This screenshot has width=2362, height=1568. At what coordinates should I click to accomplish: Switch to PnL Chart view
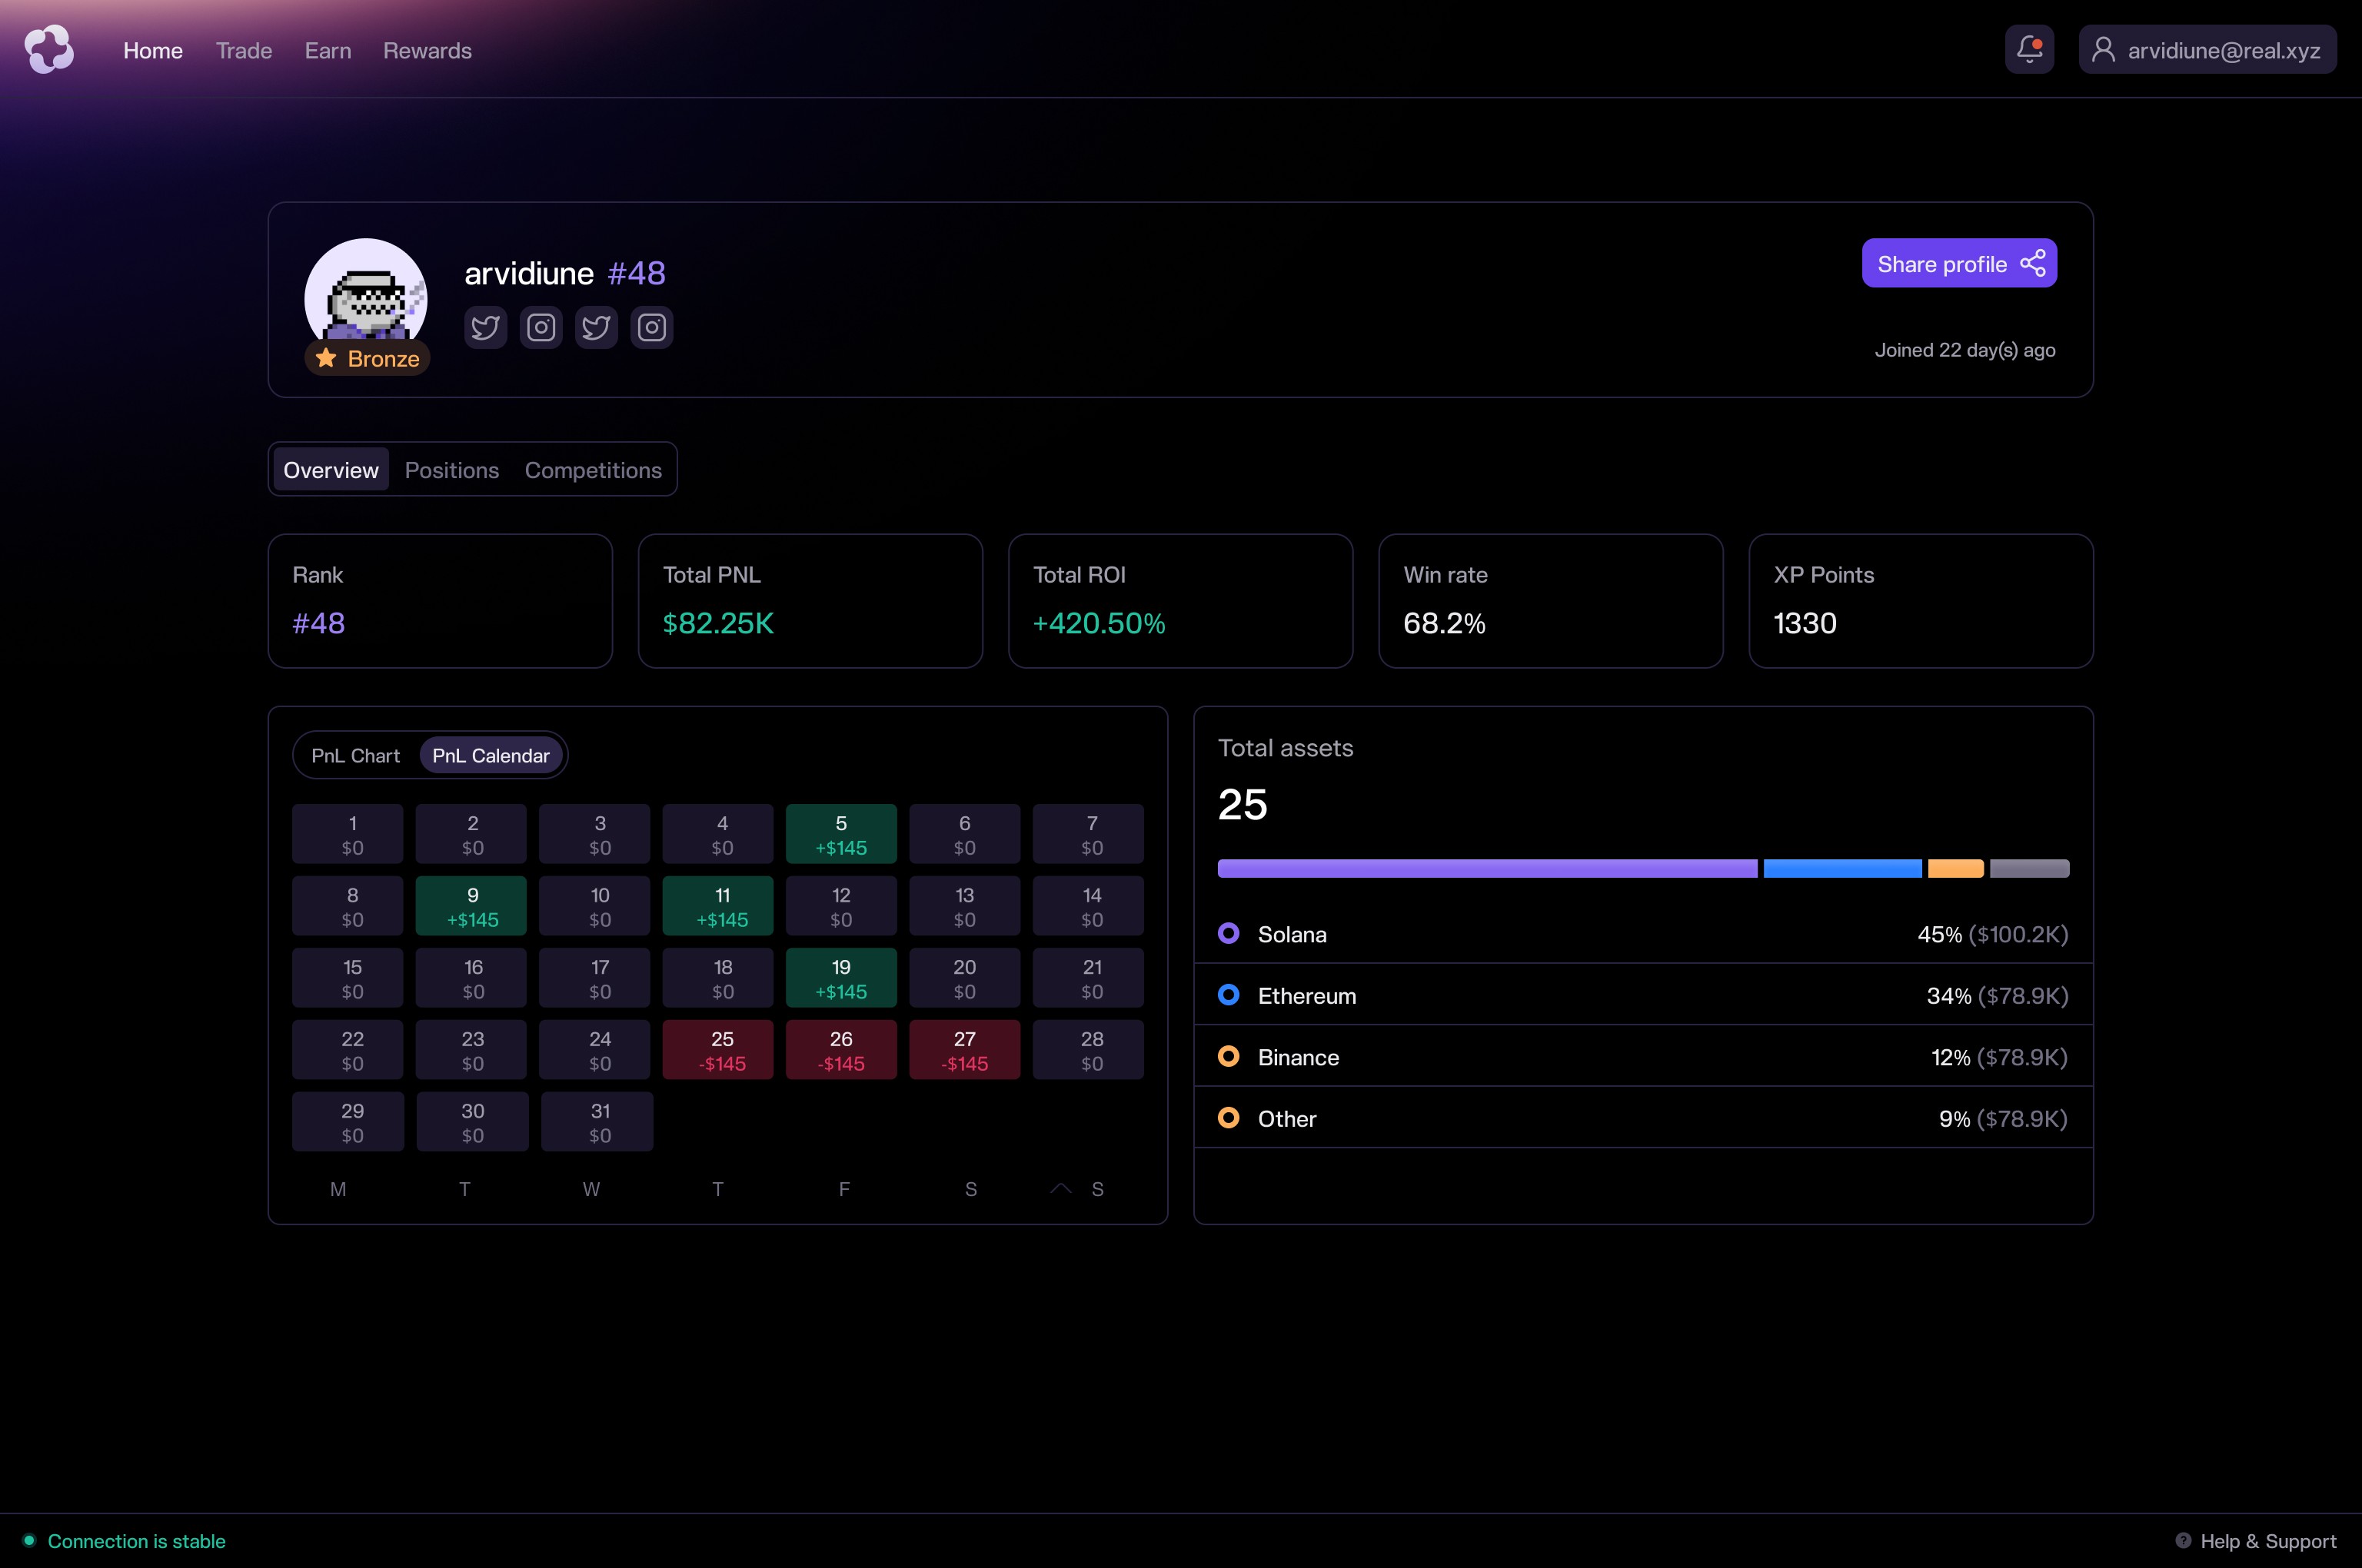tap(355, 756)
